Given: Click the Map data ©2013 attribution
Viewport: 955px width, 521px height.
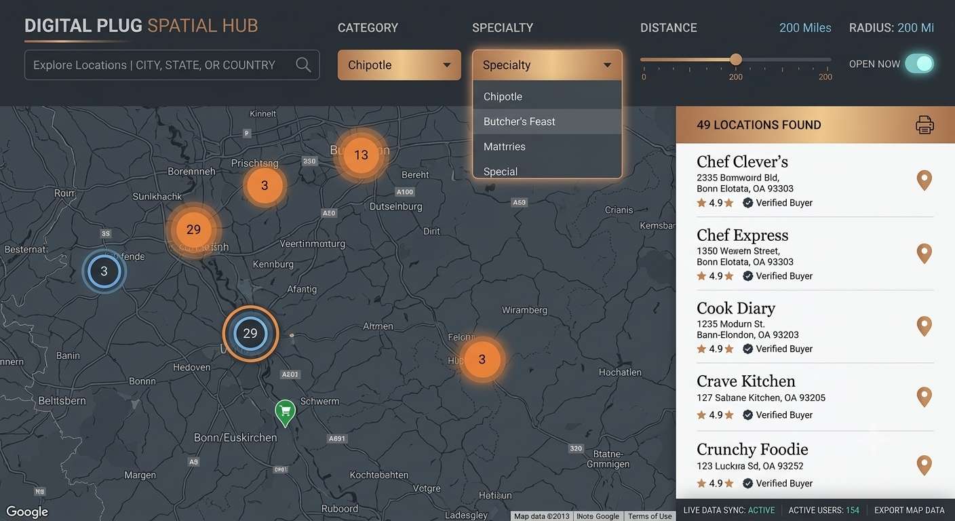Looking at the screenshot, I should (541, 516).
